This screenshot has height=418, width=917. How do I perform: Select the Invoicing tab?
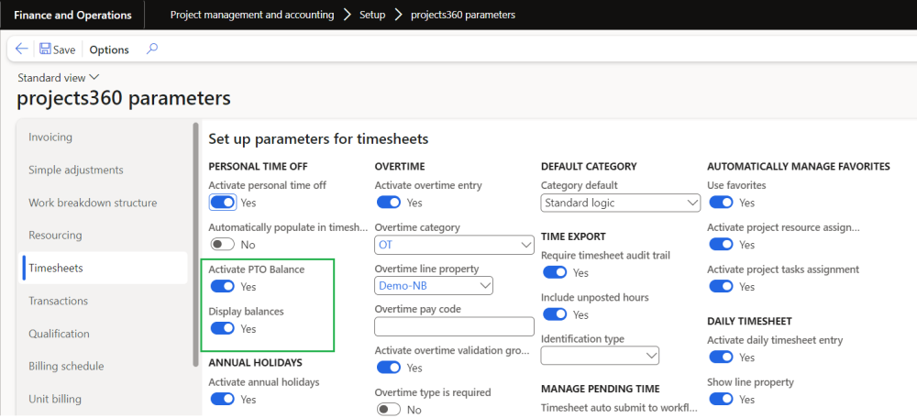(x=50, y=137)
